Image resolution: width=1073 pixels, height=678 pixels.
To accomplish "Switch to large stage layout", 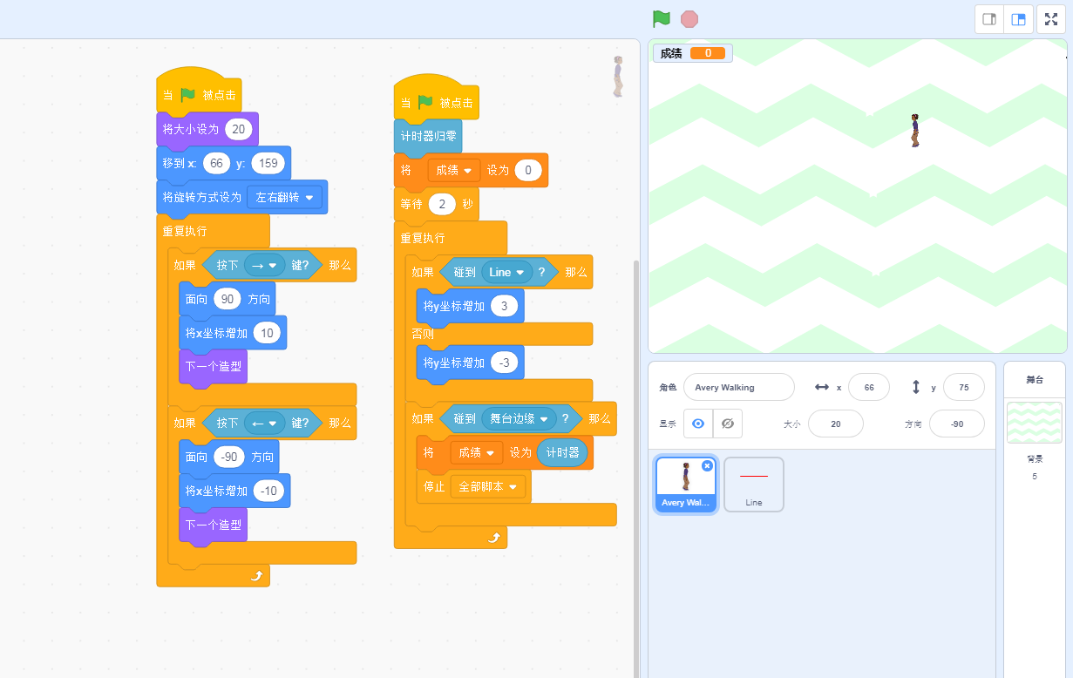I will point(1018,19).
